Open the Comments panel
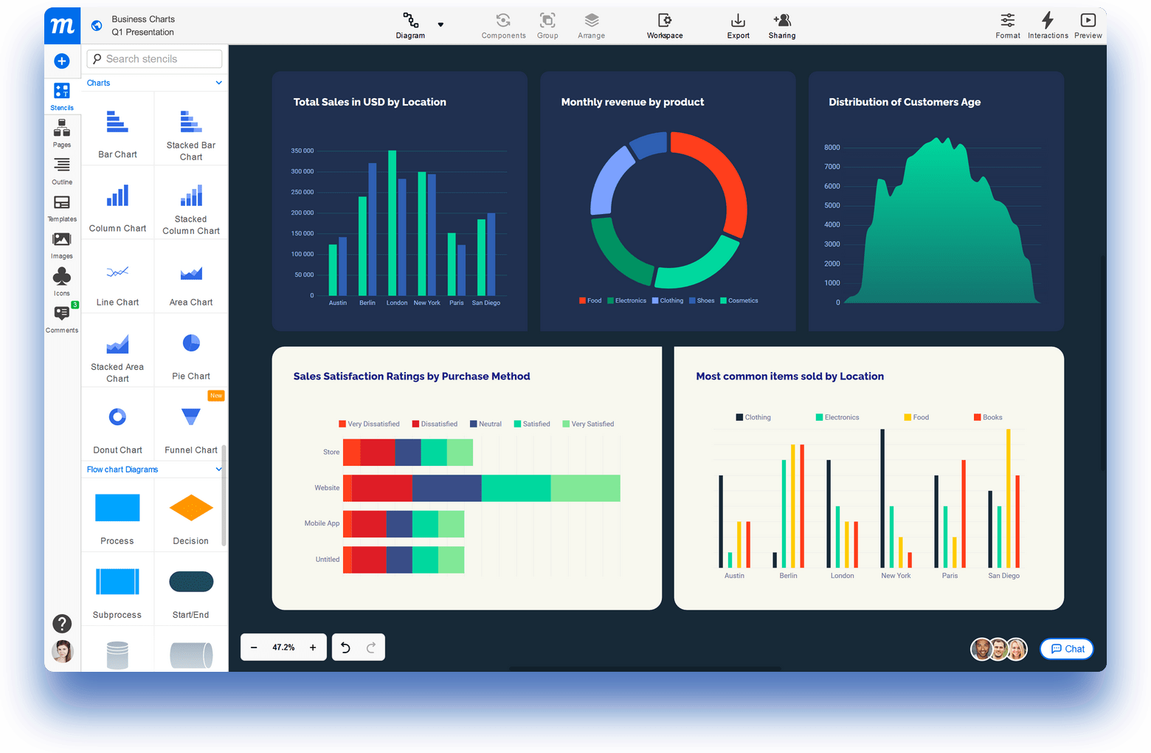 click(62, 316)
